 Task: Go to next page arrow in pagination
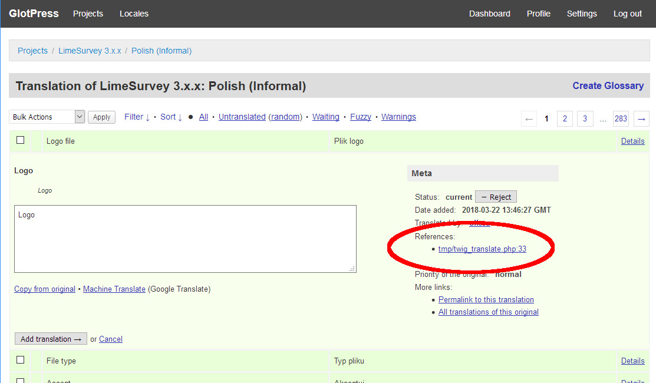tap(641, 118)
